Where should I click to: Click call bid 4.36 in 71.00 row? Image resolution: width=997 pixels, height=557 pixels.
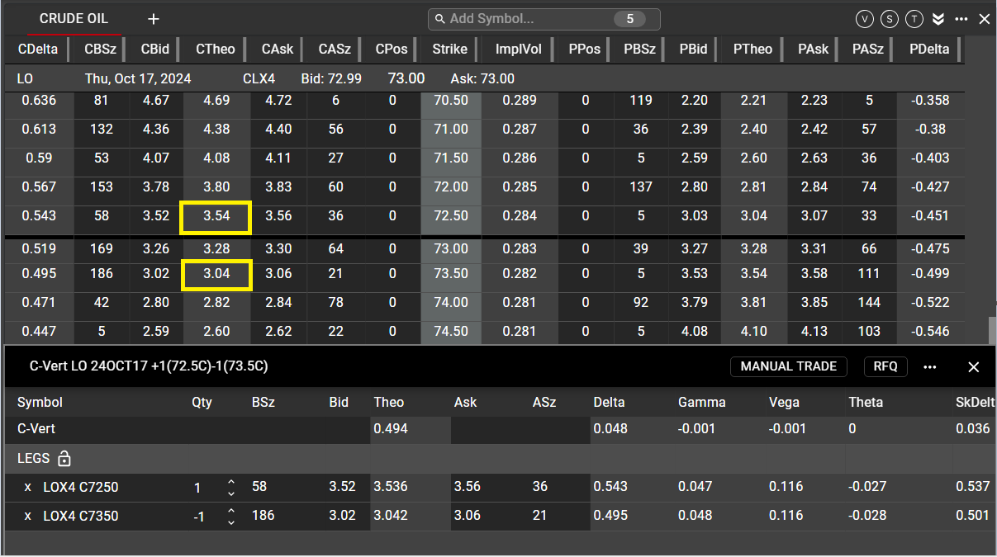coord(155,130)
